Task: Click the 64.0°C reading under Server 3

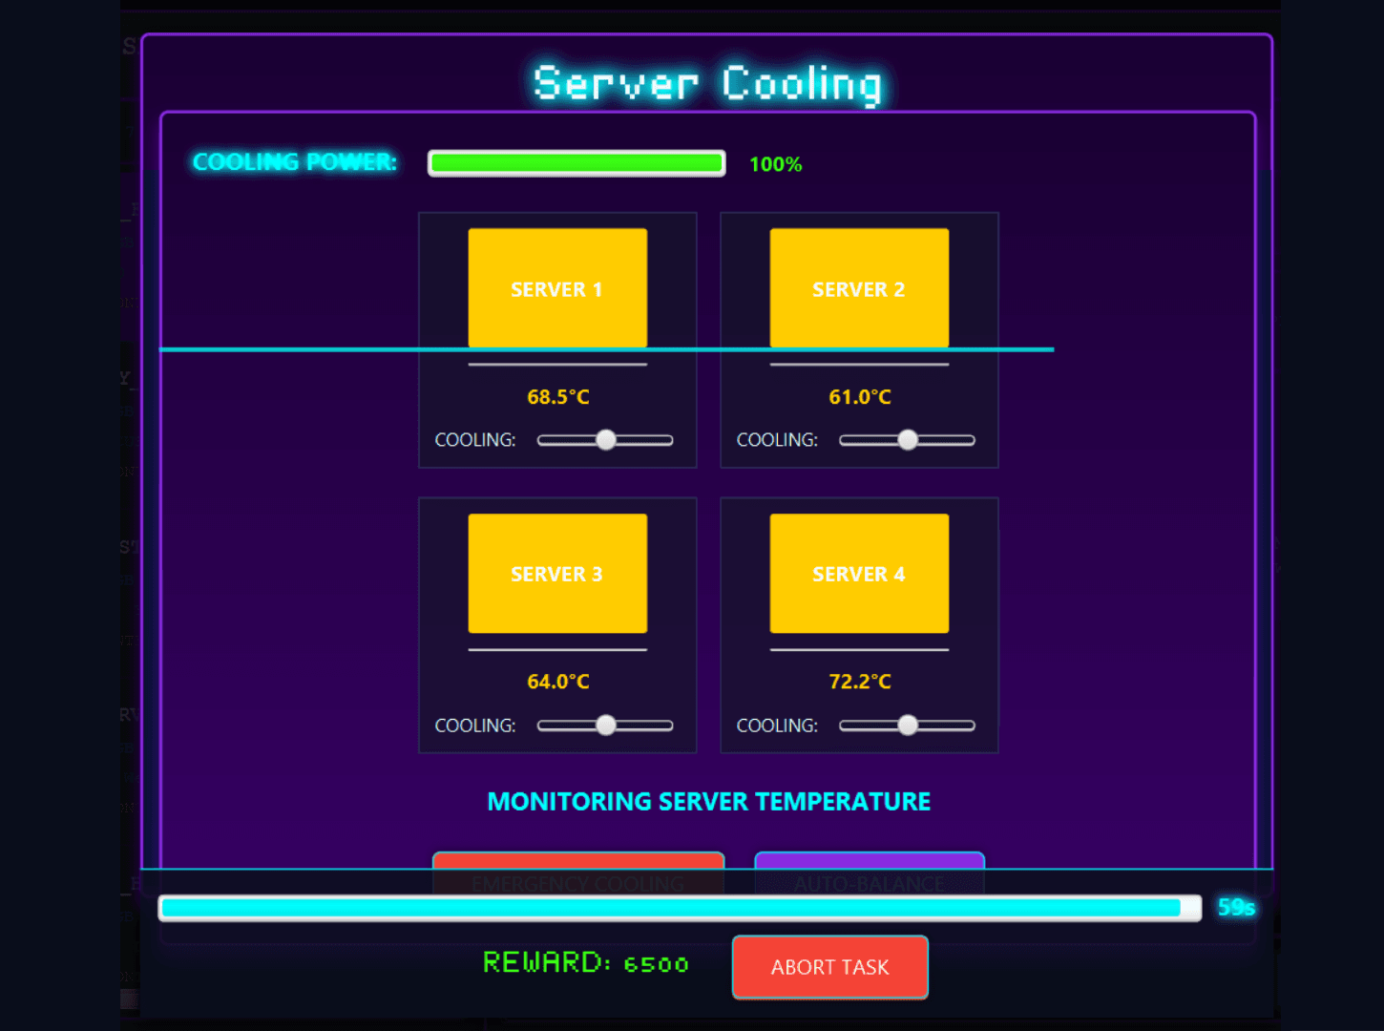Action: pyautogui.click(x=558, y=682)
